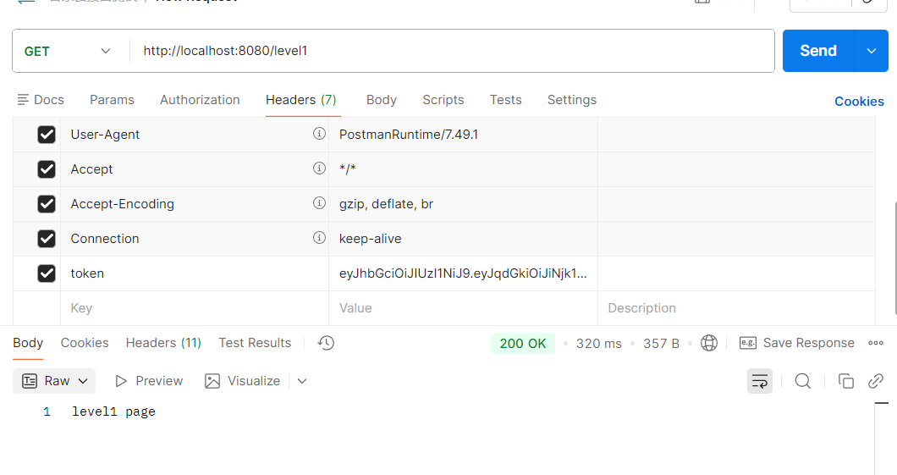
Task: Uncheck the User-Agent header checkbox
Action: pos(47,135)
